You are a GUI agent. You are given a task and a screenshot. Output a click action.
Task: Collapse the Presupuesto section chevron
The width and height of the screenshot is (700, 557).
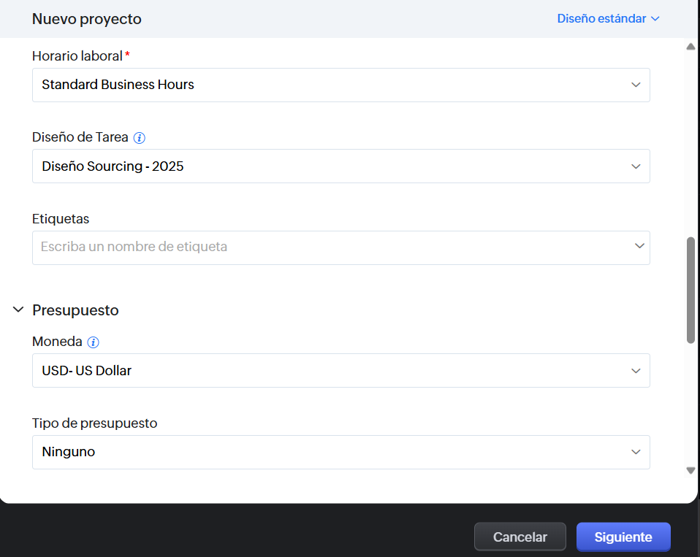(x=19, y=310)
